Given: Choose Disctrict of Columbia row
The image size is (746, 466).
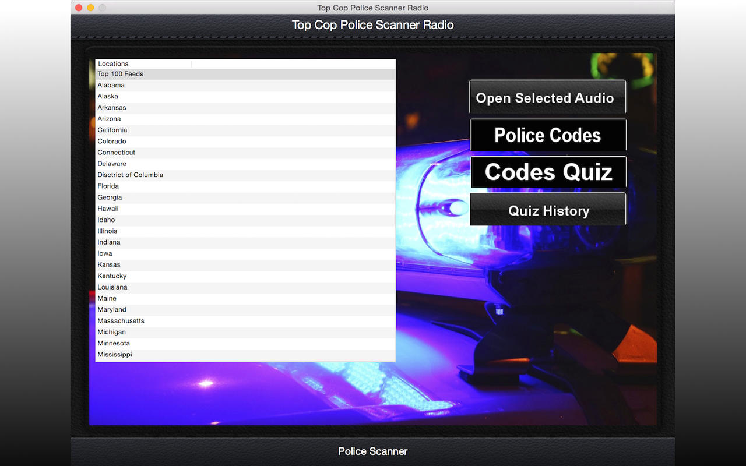Looking at the screenshot, I should click(x=245, y=175).
